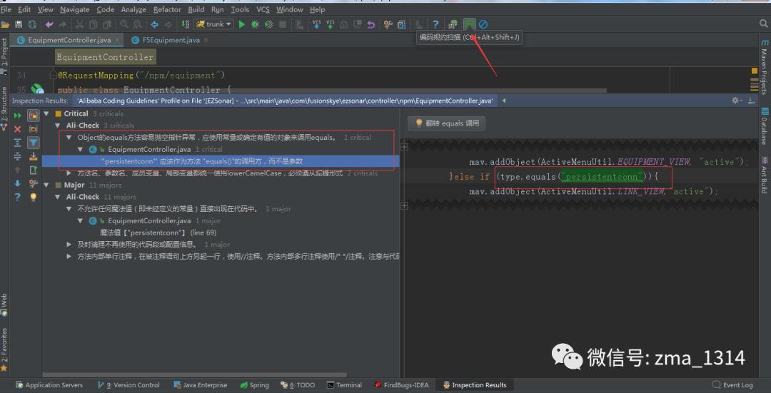Run trunk with green play icon
Viewport: 771px width, 393px height.
[x=241, y=24]
